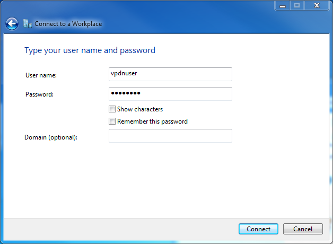Screen dimensions: 333x244
Task: Click the Connect to a Workplace network icon
Action: pyautogui.click(x=28, y=23)
